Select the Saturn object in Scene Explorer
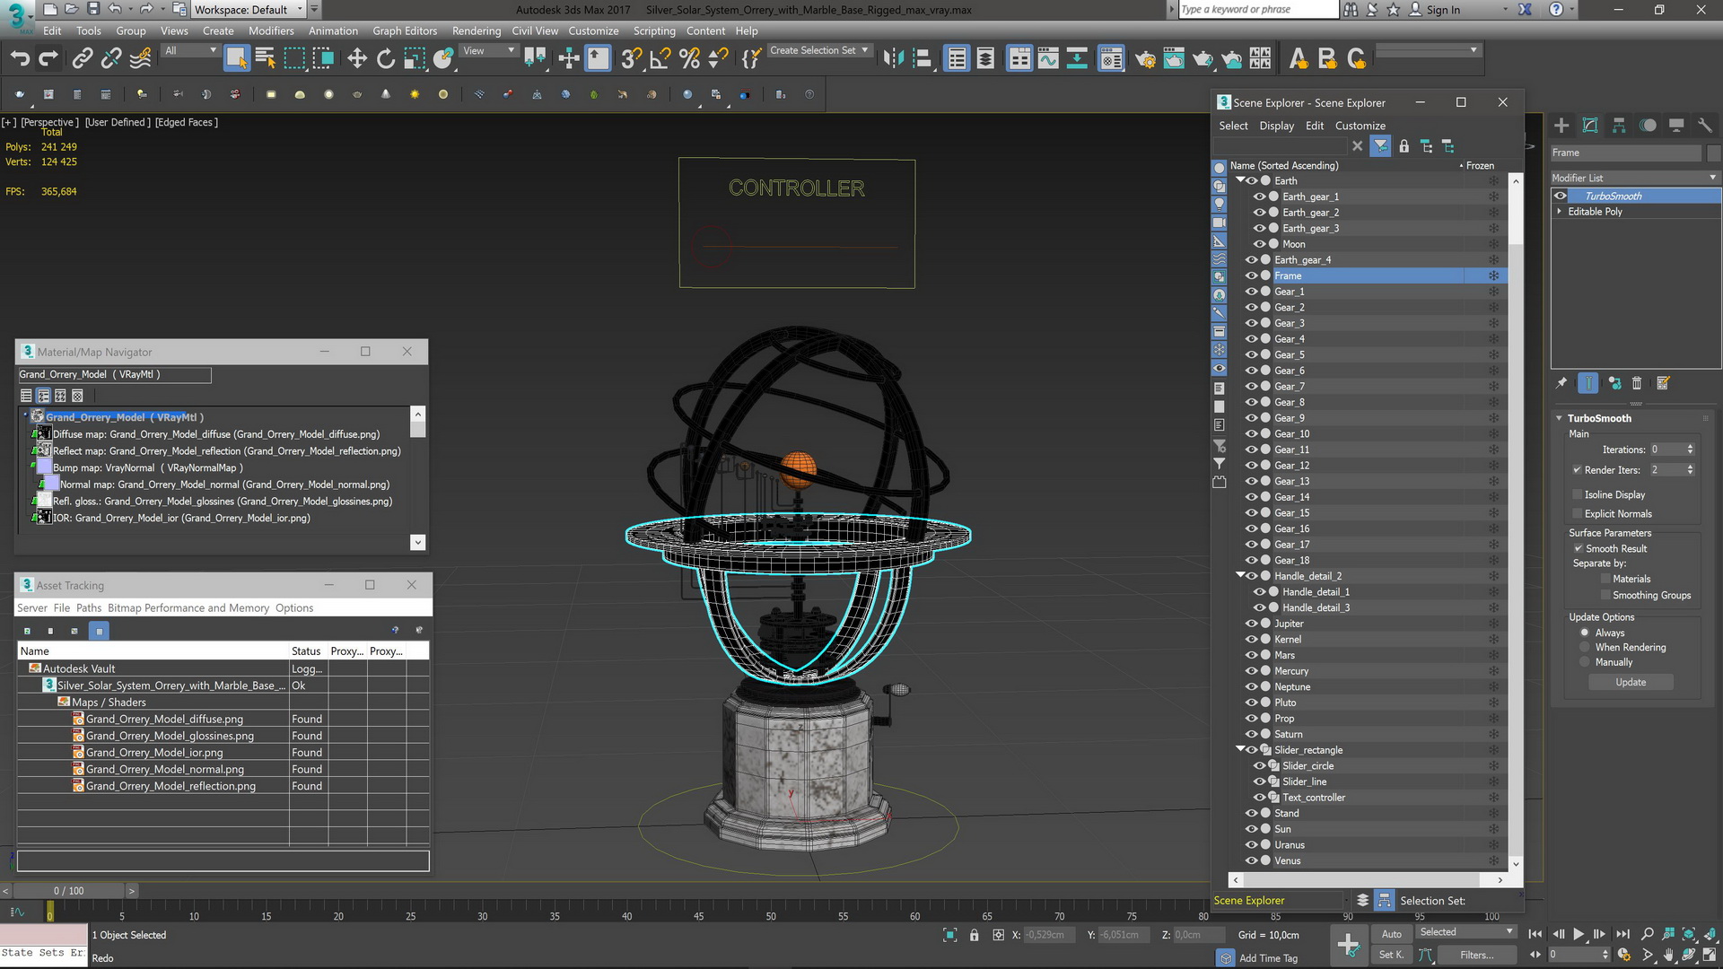The width and height of the screenshot is (1723, 969). click(1288, 734)
